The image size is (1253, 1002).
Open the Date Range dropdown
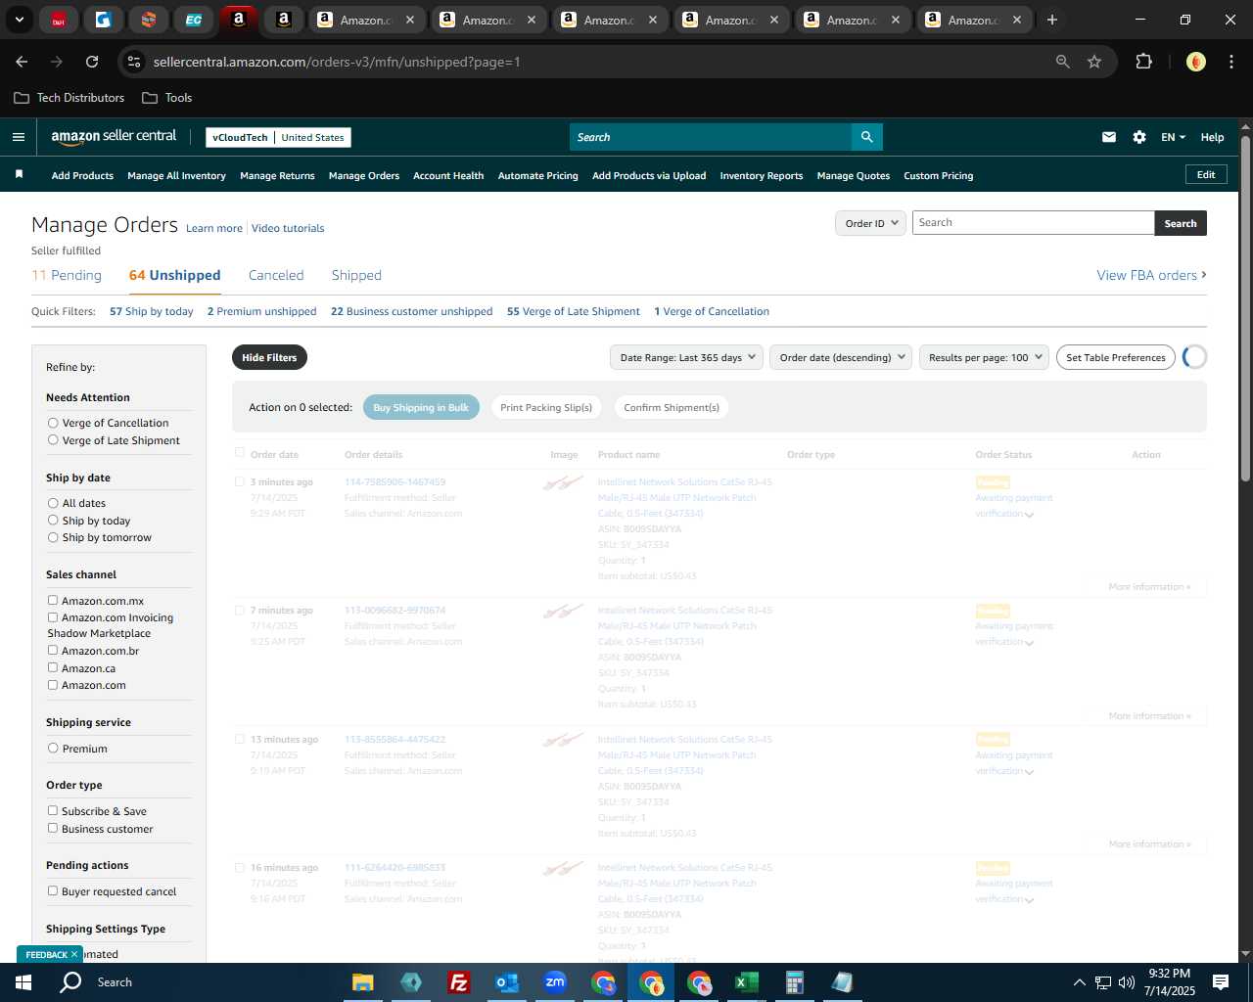(686, 357)
